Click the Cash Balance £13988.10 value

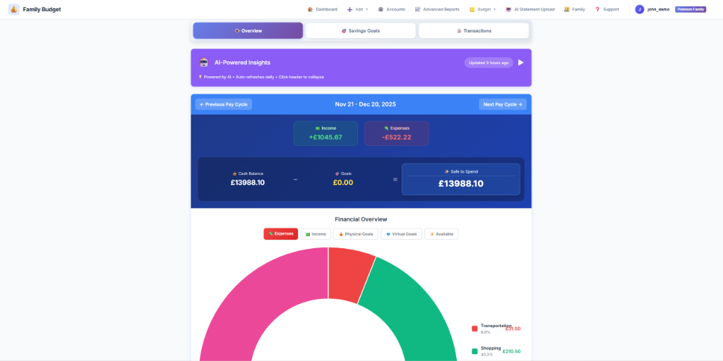248,183
